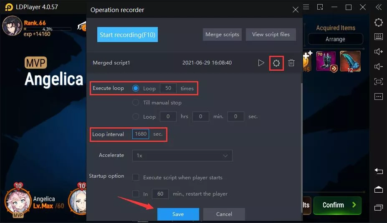Delete Merged script1 with trash icon
Viewport: 387px width, 223px height.
[291, 63]
